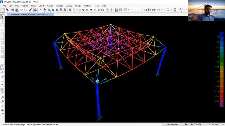Click the draw frame line tool in sidebar
This screenshot has height=126, width=225.
[x=2, y=30]
